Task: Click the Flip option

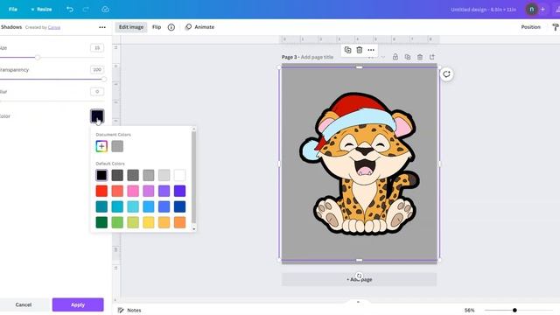Action: point(157,27)
